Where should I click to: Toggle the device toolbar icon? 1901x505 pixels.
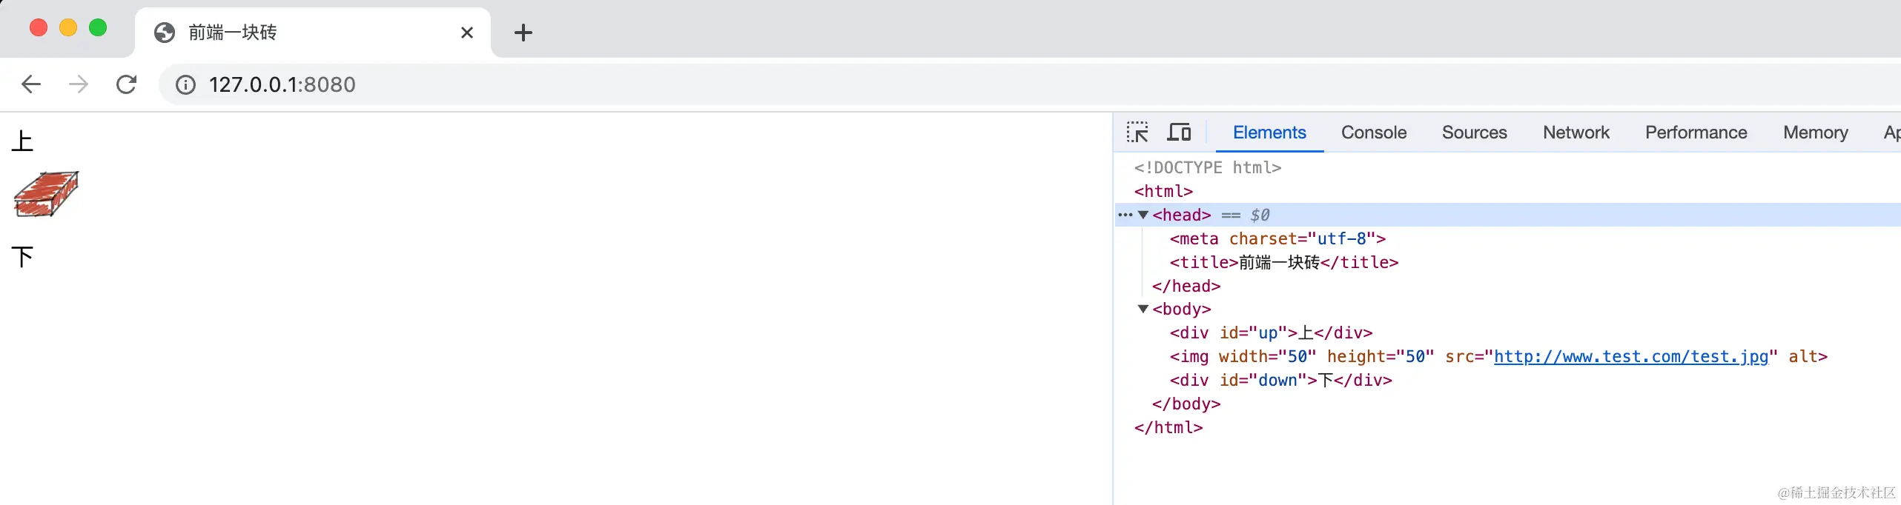point(1179,133)
